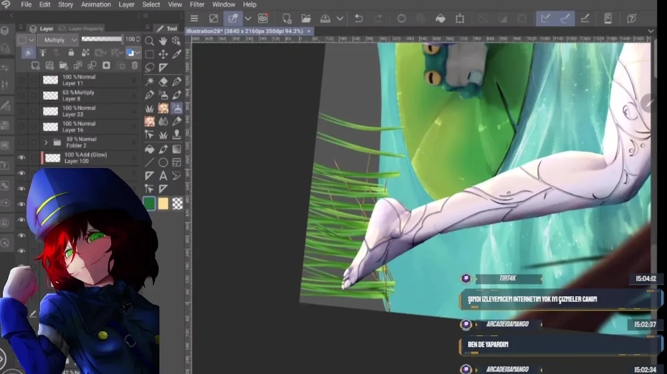Switch to the Layer Property tab

click(x=81, y=29)
